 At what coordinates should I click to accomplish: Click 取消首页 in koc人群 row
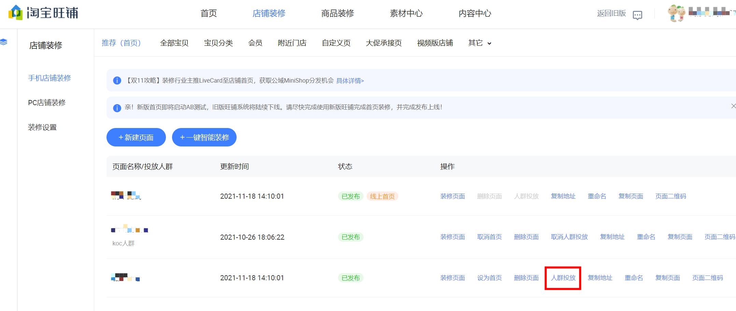click(x=490, y=237)
